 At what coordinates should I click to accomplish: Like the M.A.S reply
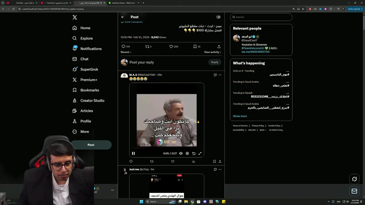point(173,161)
